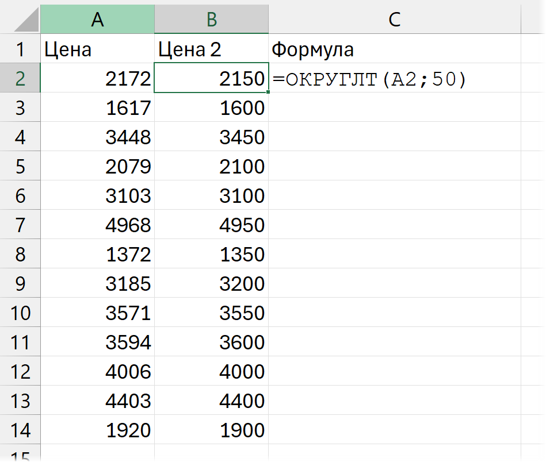Image resolution: width=546 pixels, height=462 pixels.
Task: Select row 7 header
Action: (x=20, y=225)
